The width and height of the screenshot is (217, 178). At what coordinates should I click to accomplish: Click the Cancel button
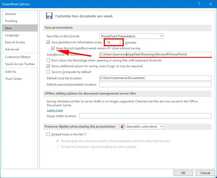tap(205, 173)
